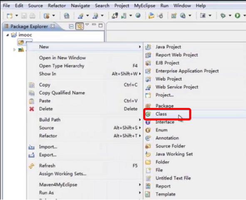Click the Export icon in context menu
Viewport: 246px width, 200px height.
tap(31, 155)
